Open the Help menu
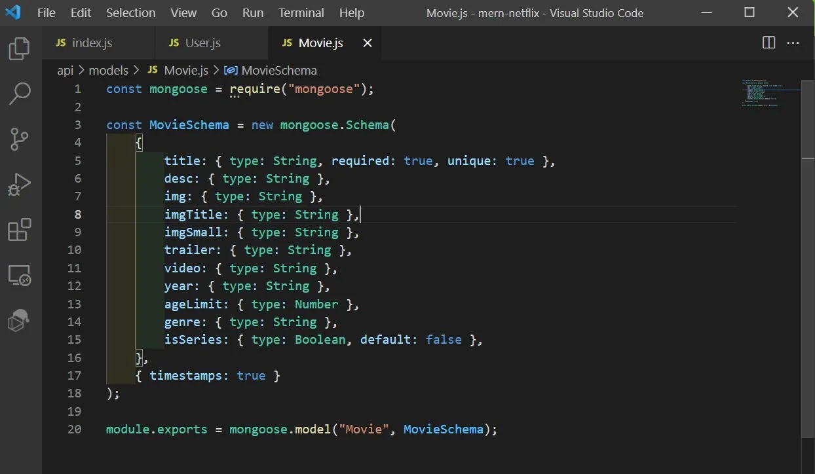 [x=352, y=12]
